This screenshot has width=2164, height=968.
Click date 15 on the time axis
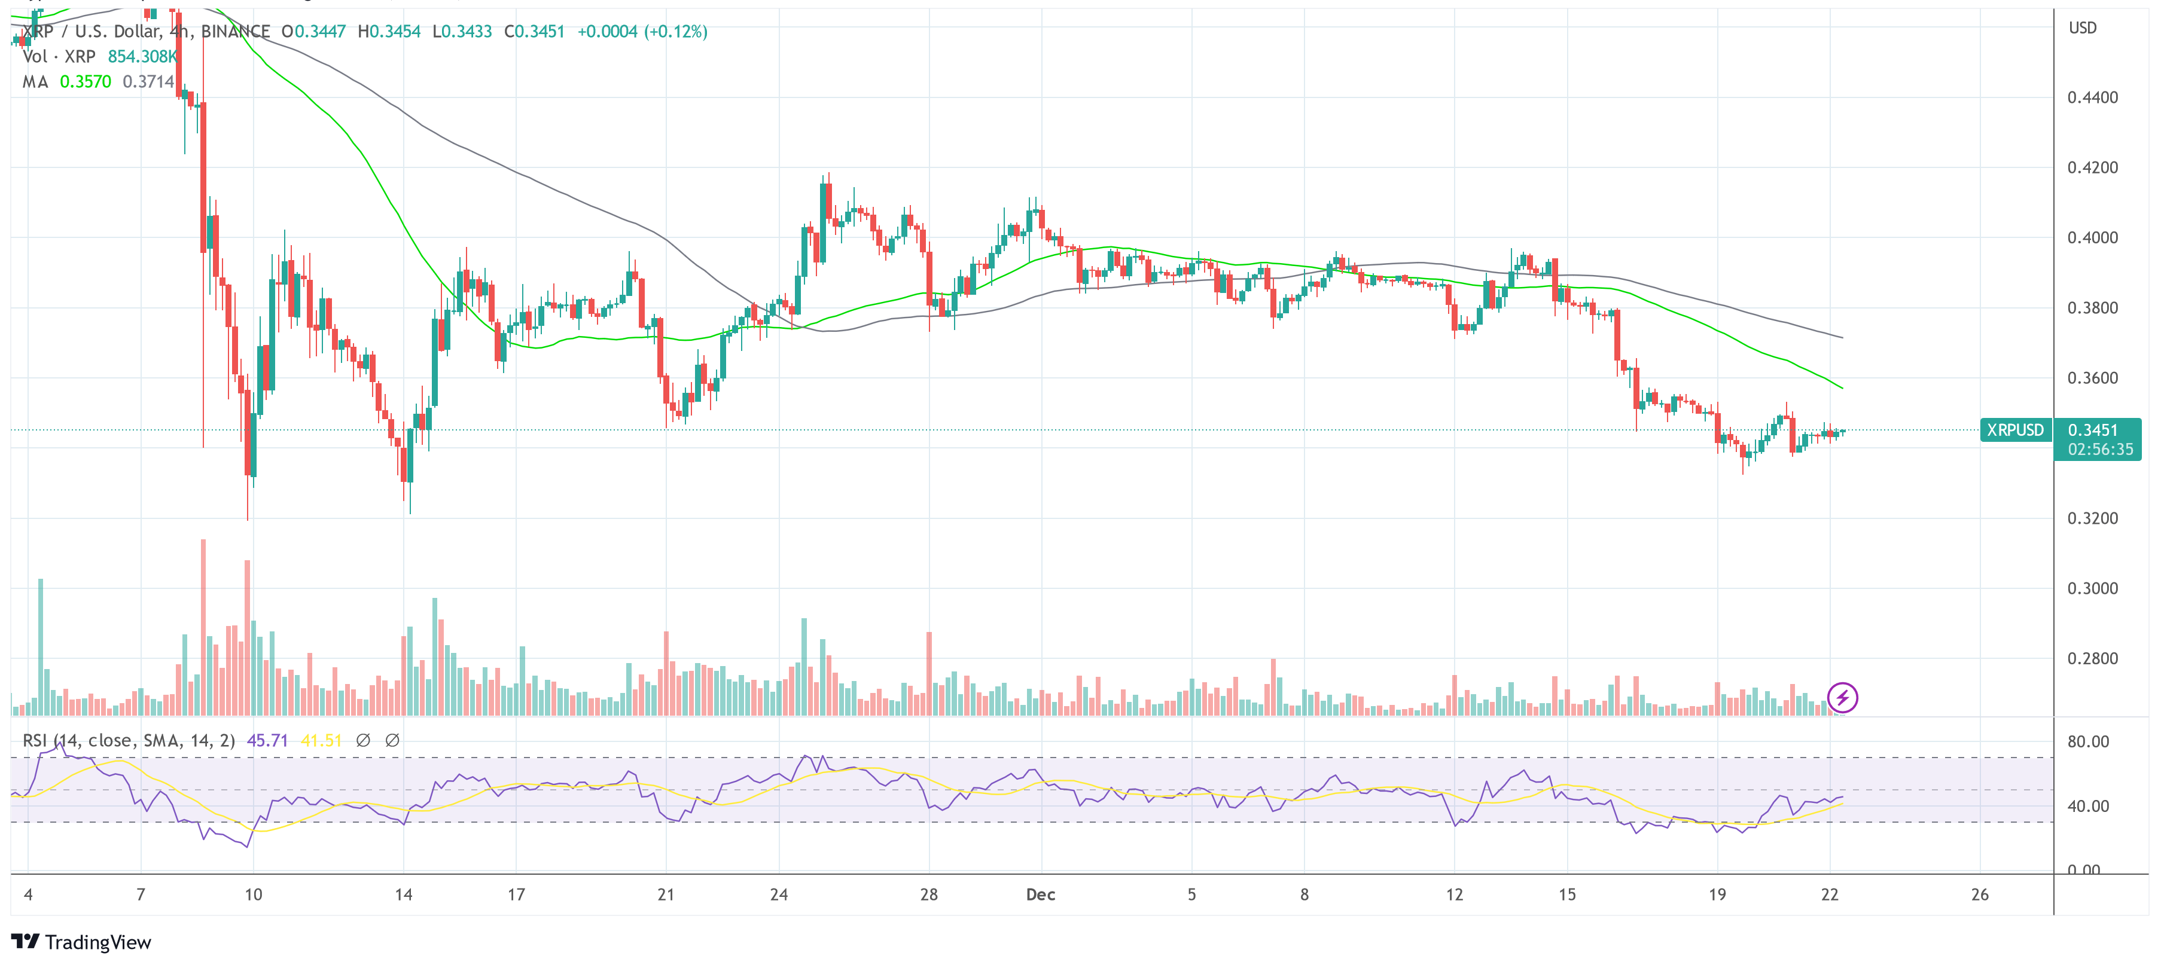click(x=1566, y=894)
